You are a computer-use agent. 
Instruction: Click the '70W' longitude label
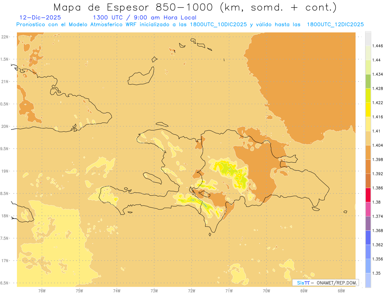coord(267,291)
